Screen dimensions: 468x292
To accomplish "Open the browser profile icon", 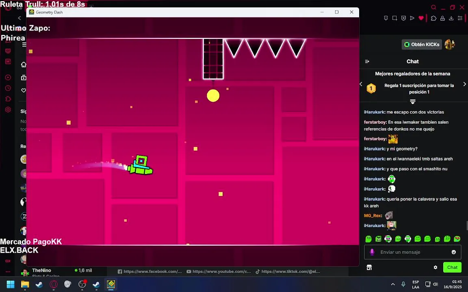I will 443,18.
